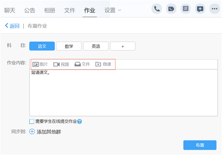Click the 返回 link
222x155 pixels.
[x=14, y=26]
